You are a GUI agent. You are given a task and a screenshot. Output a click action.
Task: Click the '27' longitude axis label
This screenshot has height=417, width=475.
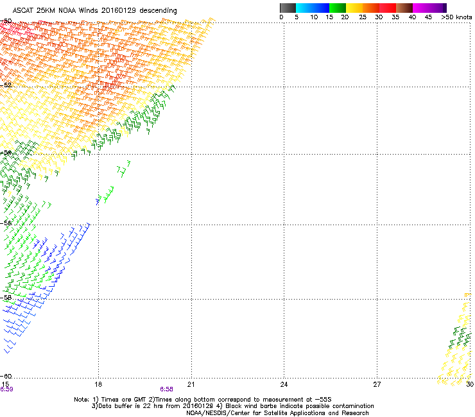coord(377,384)
